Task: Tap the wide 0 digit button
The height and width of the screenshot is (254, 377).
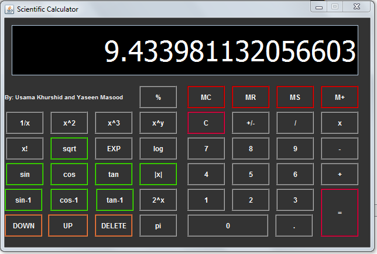Action: (x=228, y=225)
